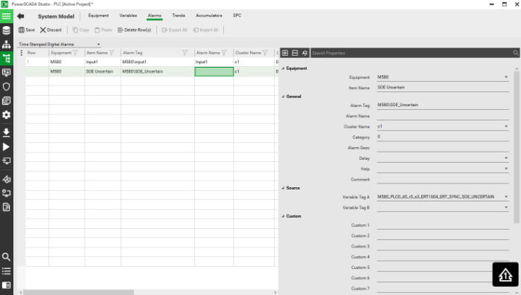This screenshot has width=521, height=295.
Task: Click the grid horizontal scrollbar
Action: click(78, 292)
